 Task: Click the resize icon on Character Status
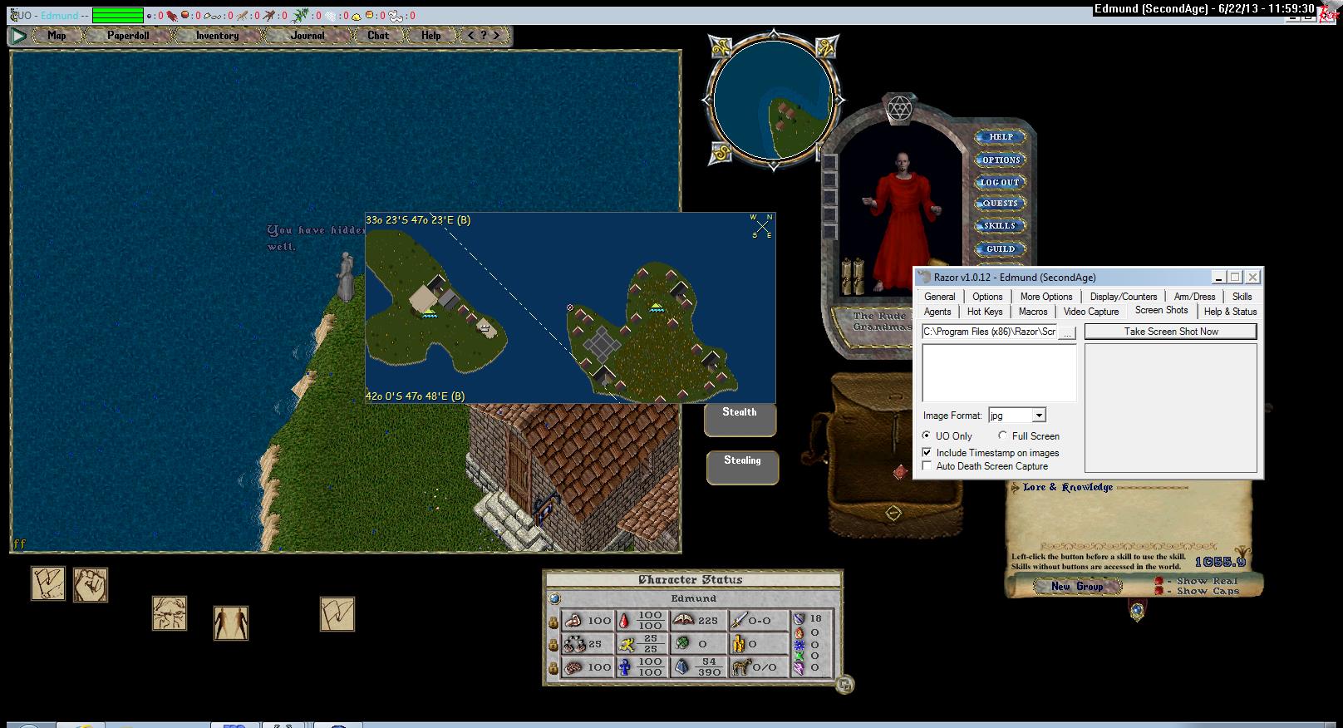[x=845, y=685]
